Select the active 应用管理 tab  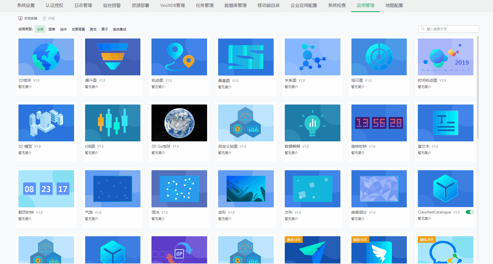(365, 5)
